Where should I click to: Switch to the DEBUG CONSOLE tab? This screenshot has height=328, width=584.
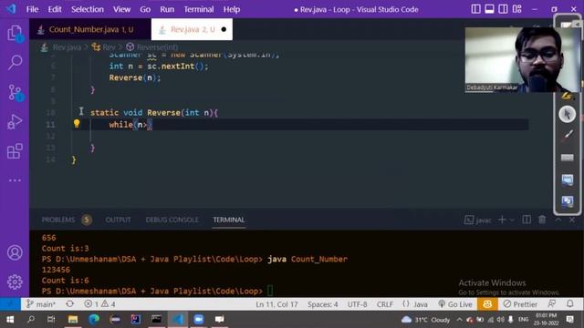pos(172,220)
